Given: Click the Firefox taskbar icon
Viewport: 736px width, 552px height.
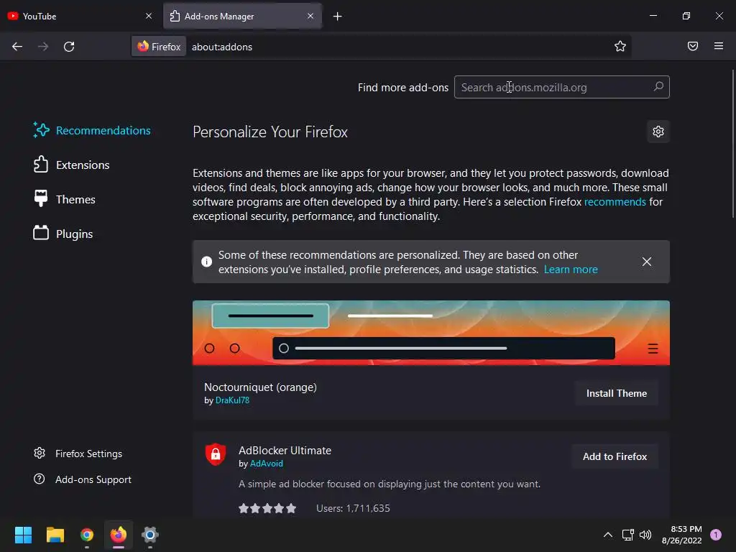Looking at the screenshot, I should (119, 535).
